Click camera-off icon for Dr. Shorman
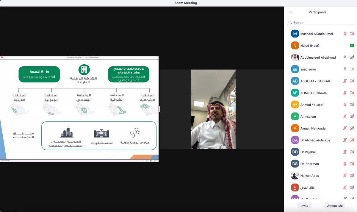357x212 pixels. pyautogui.click(x=352, y=164)
